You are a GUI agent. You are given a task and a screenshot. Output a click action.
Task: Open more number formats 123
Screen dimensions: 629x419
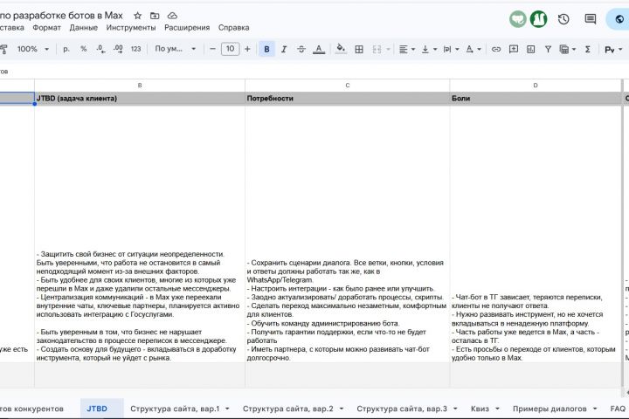(135, 49)
